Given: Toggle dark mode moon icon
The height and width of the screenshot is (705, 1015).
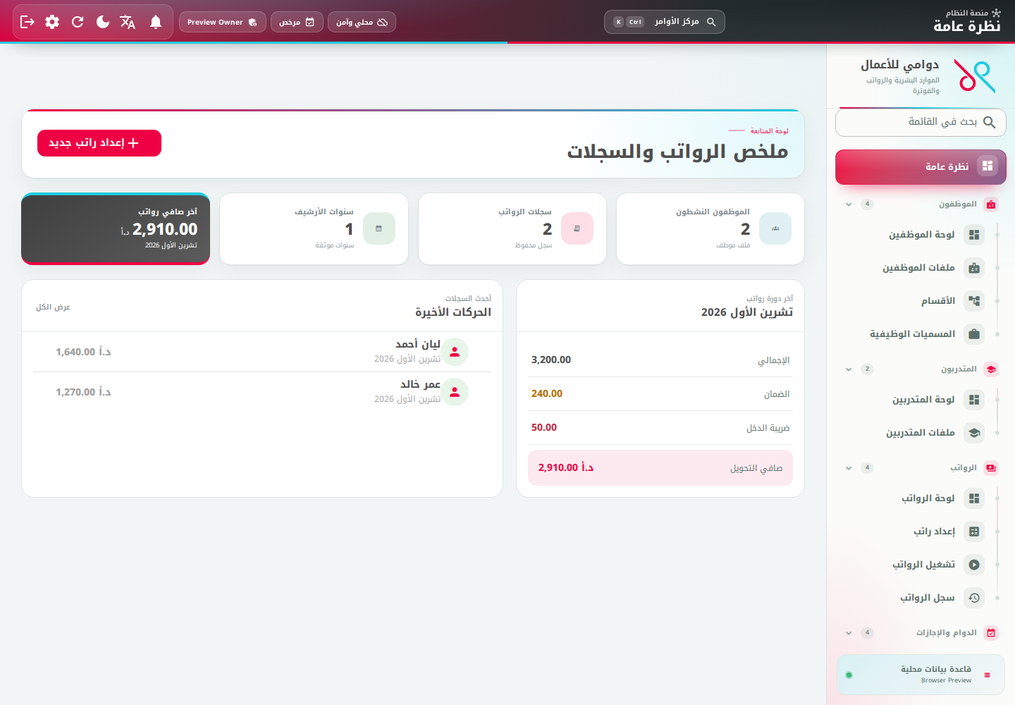Looking at the screenshot, I should click(103, 22).
